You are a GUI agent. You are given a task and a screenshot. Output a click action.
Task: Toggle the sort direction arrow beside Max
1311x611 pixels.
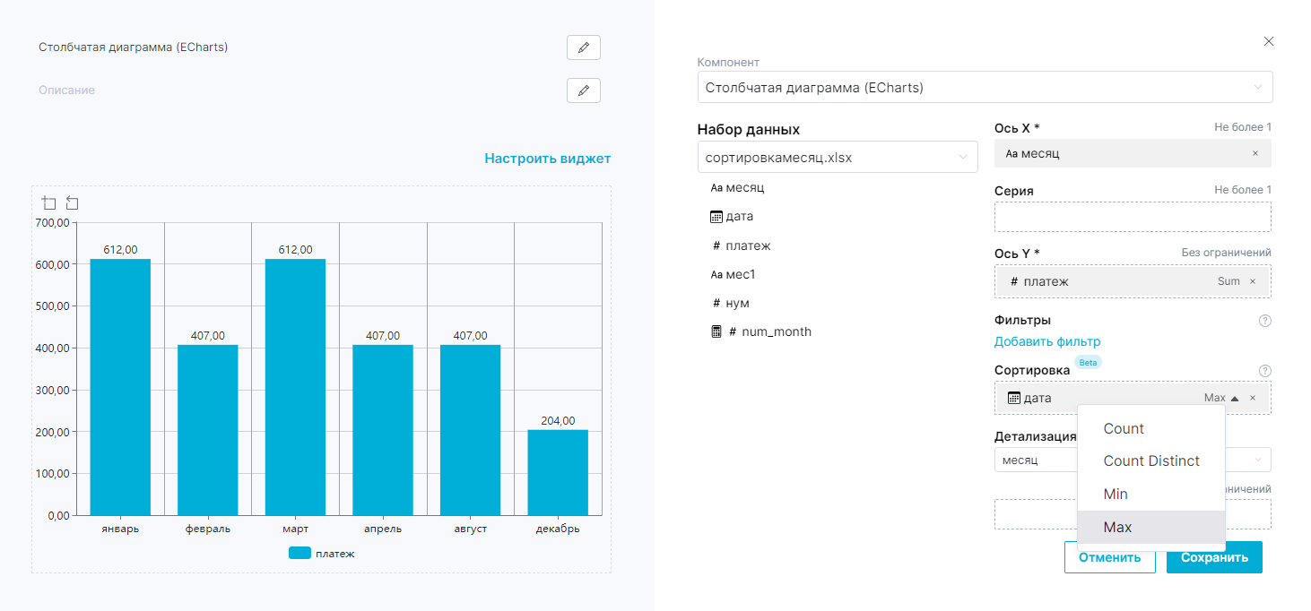1235,398
